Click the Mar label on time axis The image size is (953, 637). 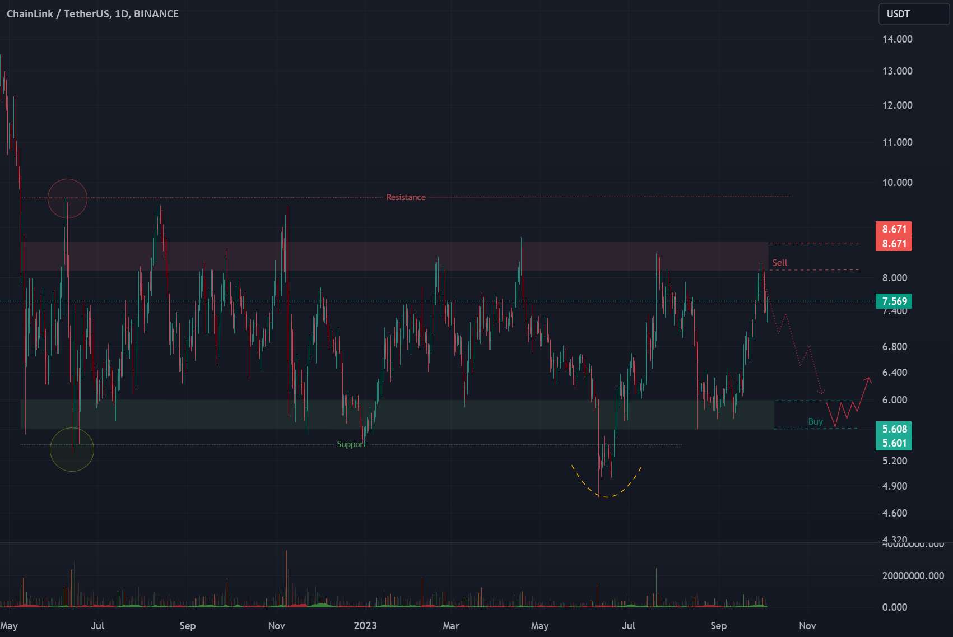click(451, 626)
